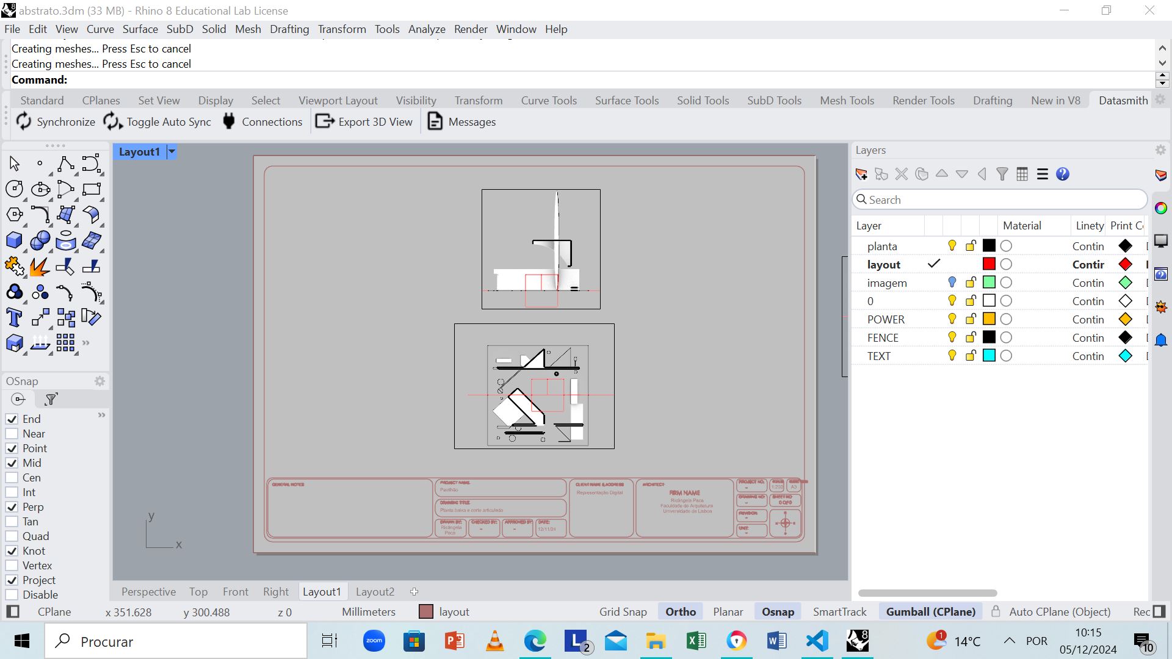Viewport: 1172px width, 659px height.
Task: Click Export 3D View
Action: tap(364, 122)
